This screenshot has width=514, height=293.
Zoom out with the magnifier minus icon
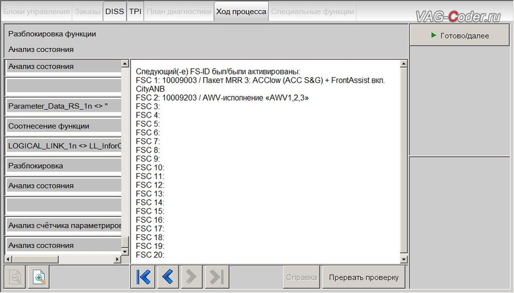pyautogui.click(x=15, y=277)
